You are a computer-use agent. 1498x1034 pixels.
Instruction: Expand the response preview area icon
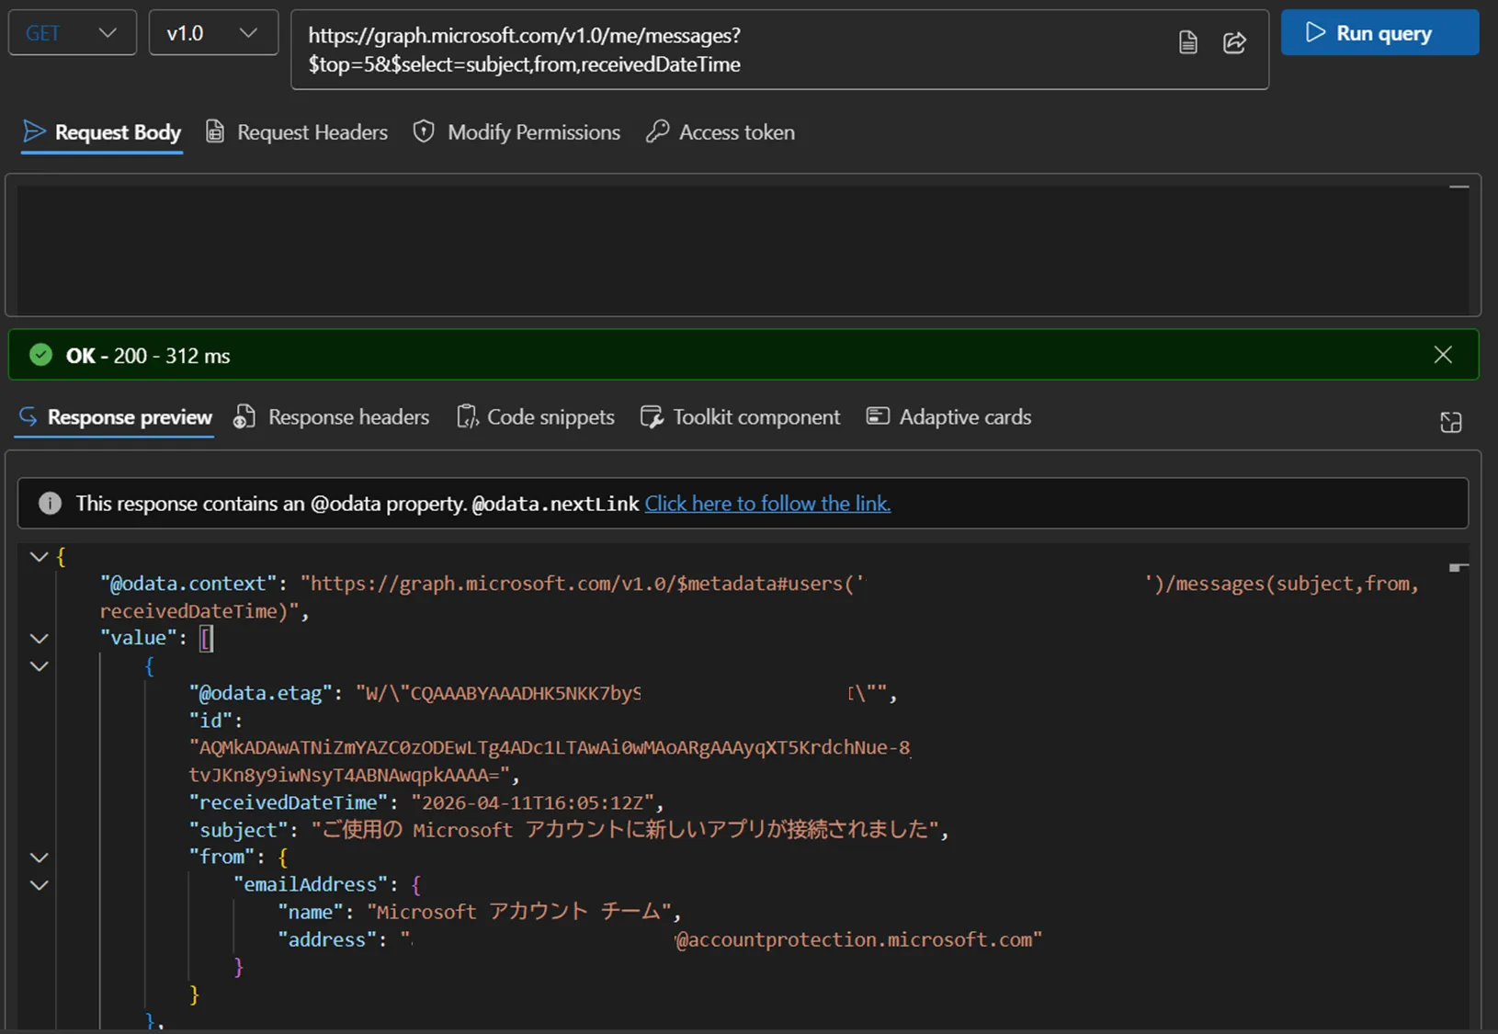click(x=1450, y=422)
